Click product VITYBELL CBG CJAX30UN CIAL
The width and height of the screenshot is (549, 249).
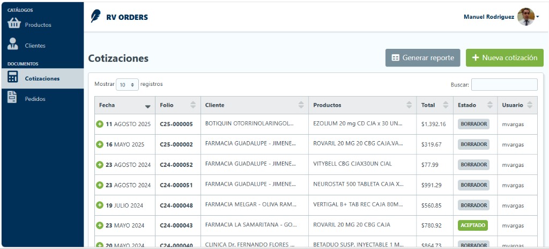(352, 164)
